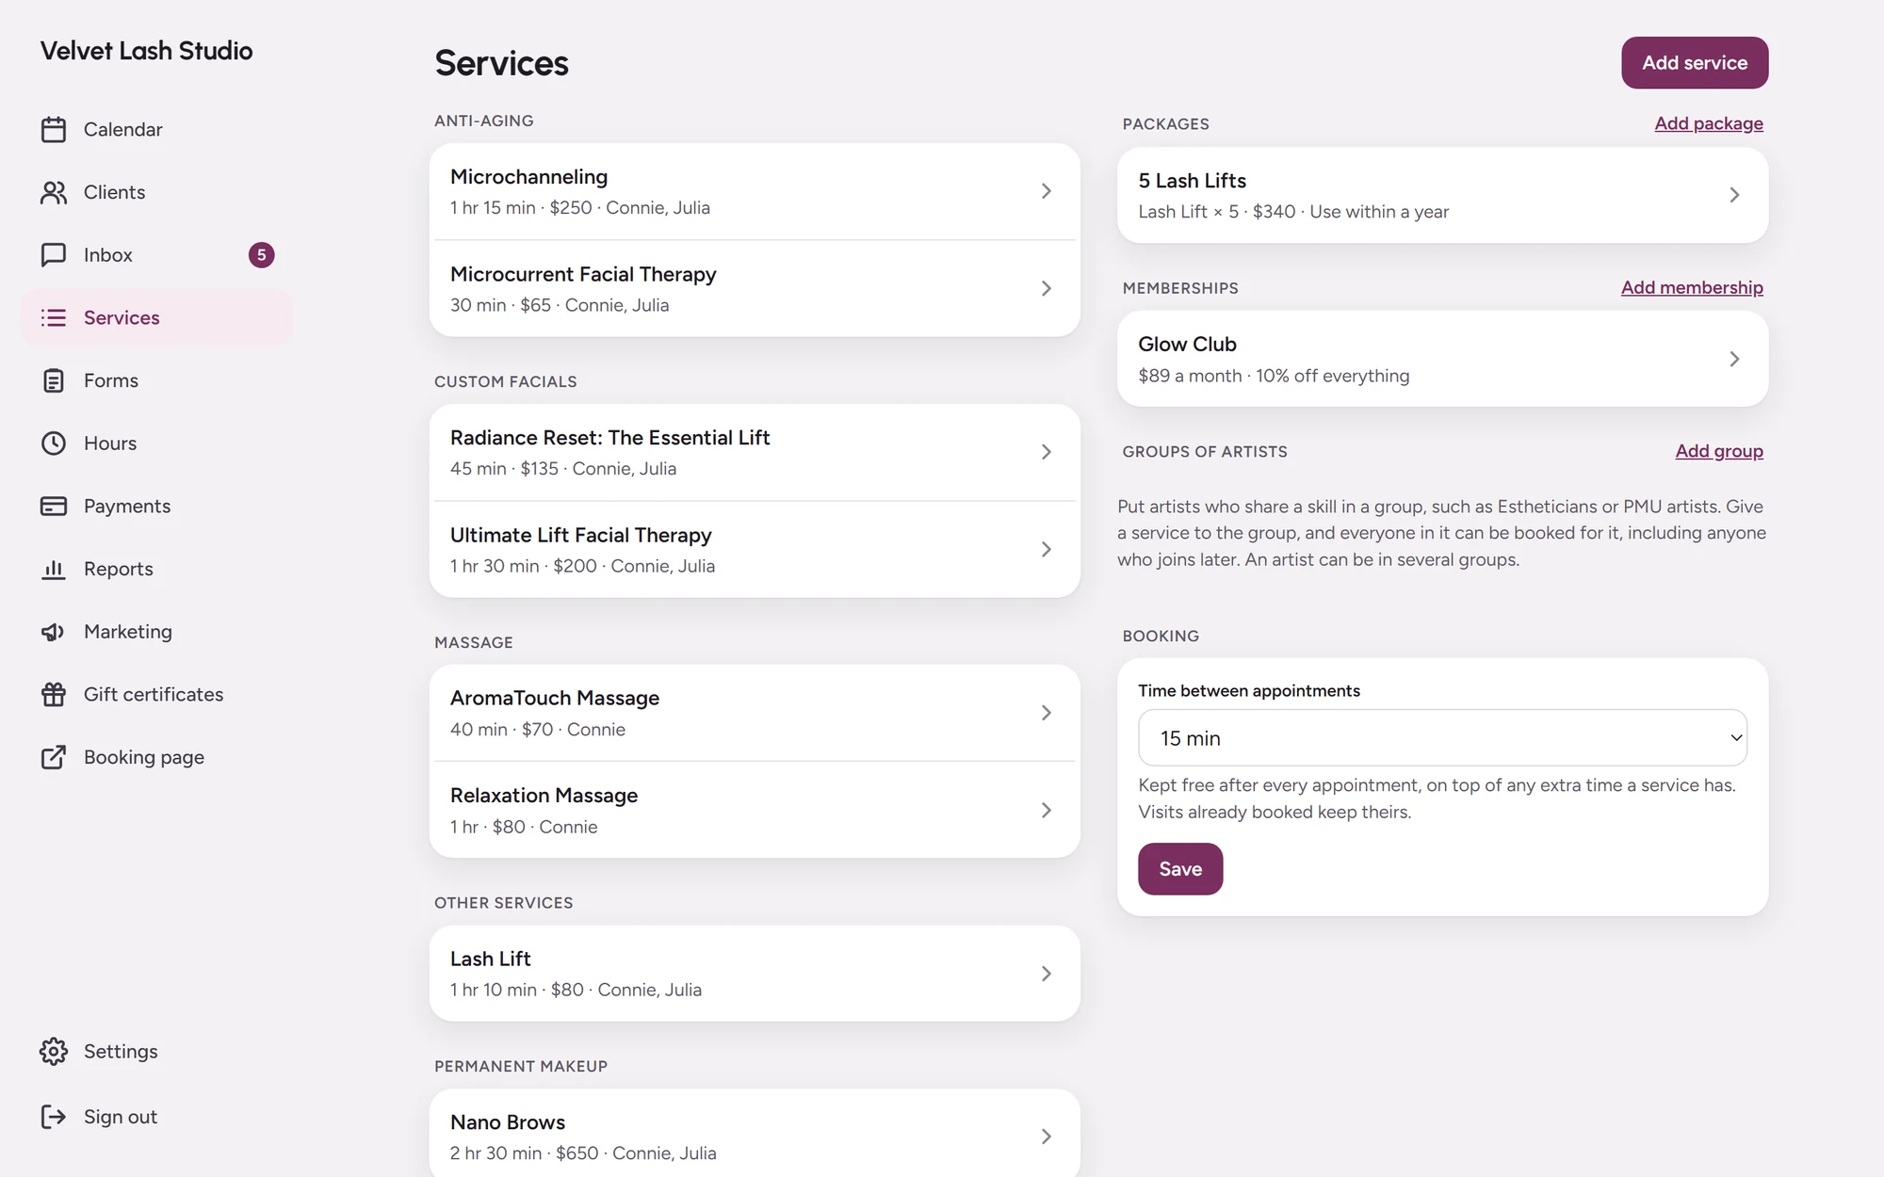Navigate to Gift certificates
1884x1177 pixels.
tap(156, 694)
